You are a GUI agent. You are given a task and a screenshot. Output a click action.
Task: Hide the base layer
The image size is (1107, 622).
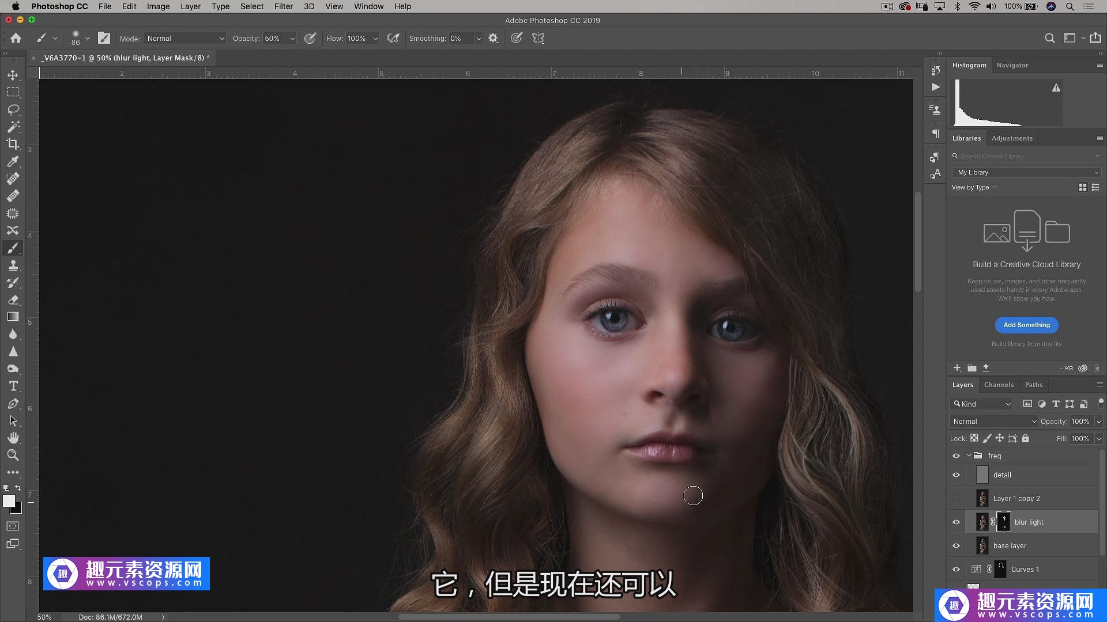point(956,546)
